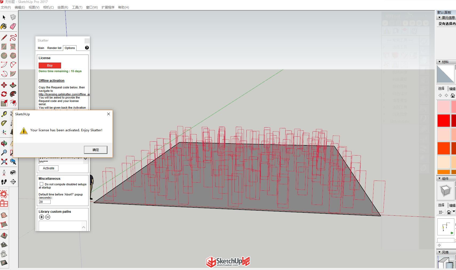Open the Skatter render grid icon
Image resolution: width=456 pixels, height=270 pixels.
pyautogui.click(x=4, y=204)
